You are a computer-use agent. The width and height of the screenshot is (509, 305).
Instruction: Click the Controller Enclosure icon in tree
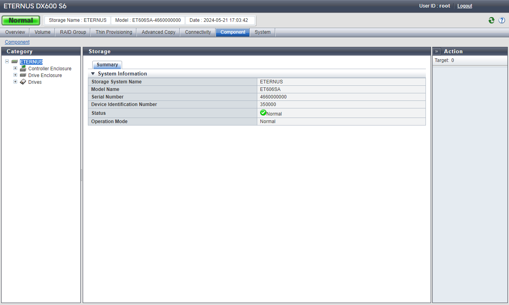[23, 68]
